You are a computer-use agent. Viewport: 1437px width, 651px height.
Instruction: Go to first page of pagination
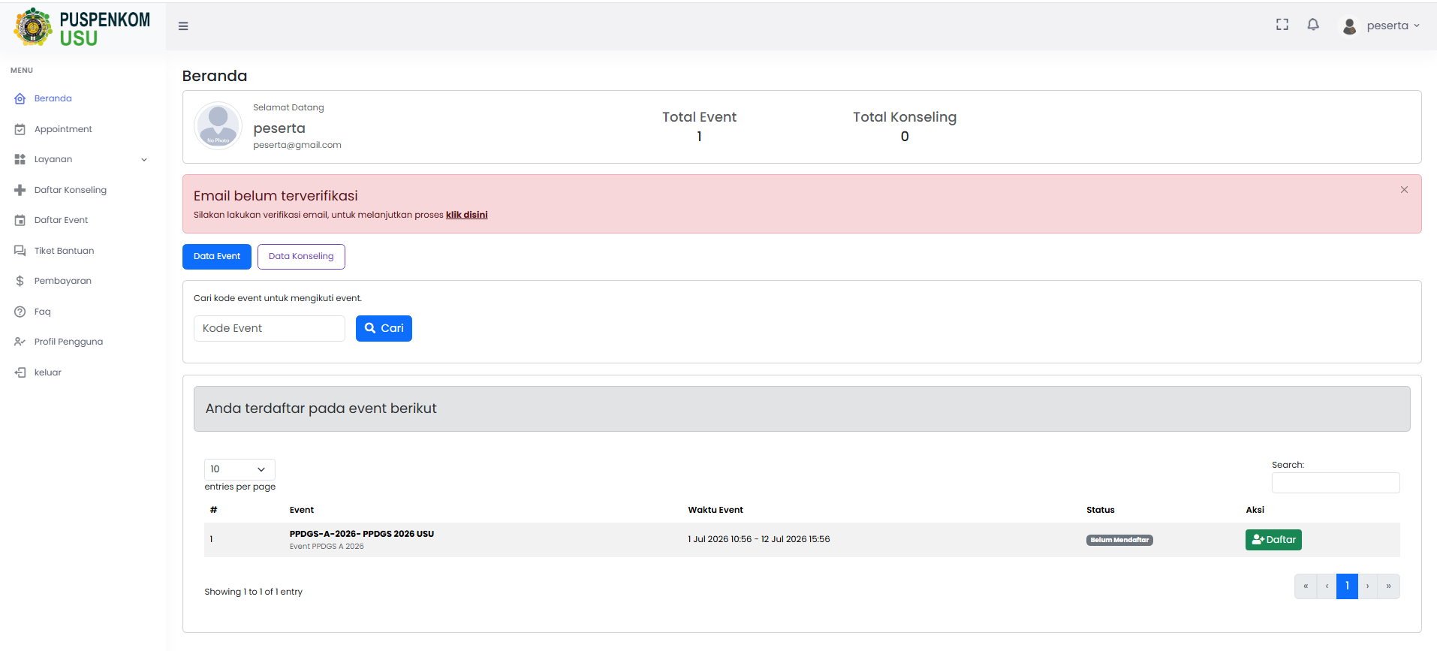point(1306,586)
